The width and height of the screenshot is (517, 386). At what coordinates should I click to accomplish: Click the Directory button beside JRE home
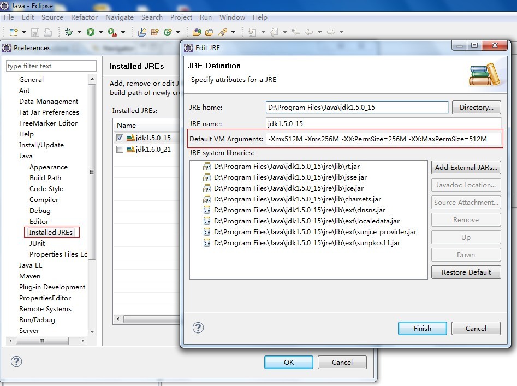(x=476, y=108)
